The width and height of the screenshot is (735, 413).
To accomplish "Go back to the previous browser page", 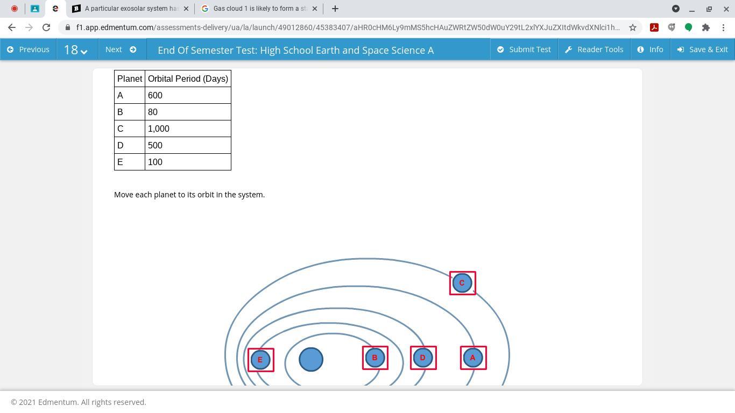I will pyautogui.click(x=12, y=27).
